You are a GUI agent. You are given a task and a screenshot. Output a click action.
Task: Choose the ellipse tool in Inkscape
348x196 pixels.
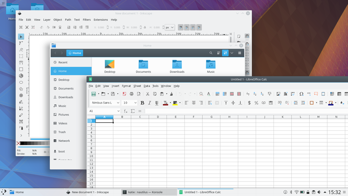click(x=21, y=83)
